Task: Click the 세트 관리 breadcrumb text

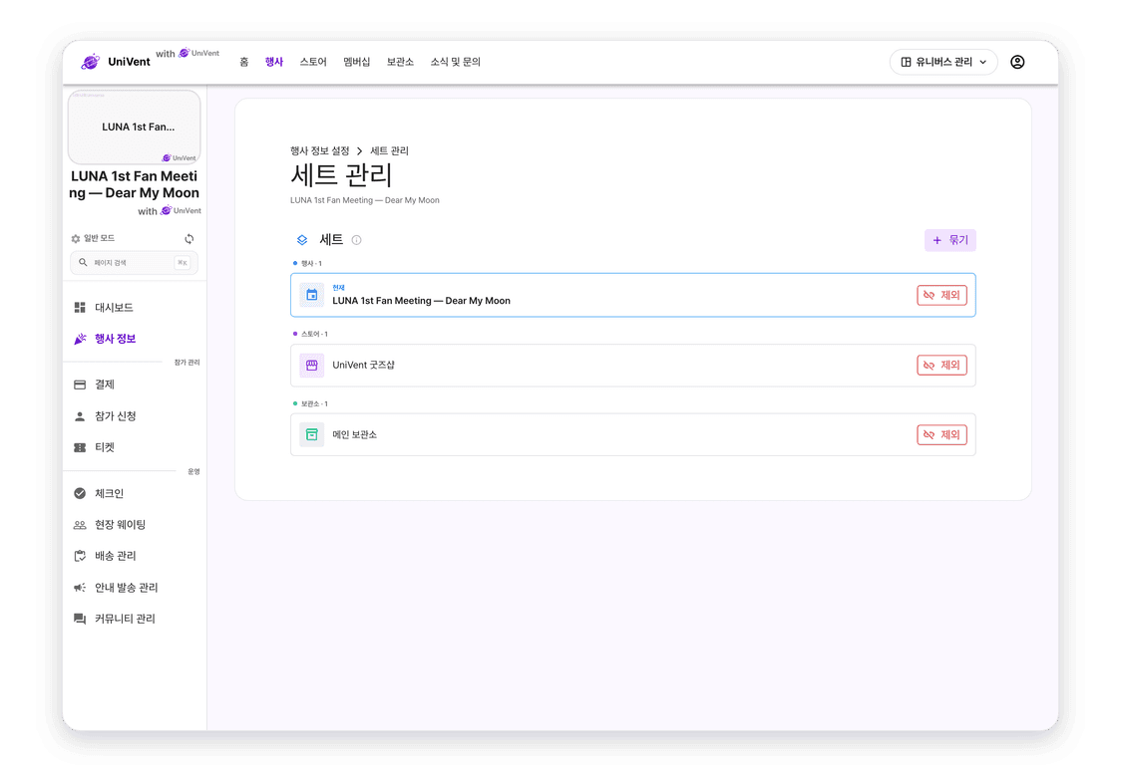Action: (389, 150)
